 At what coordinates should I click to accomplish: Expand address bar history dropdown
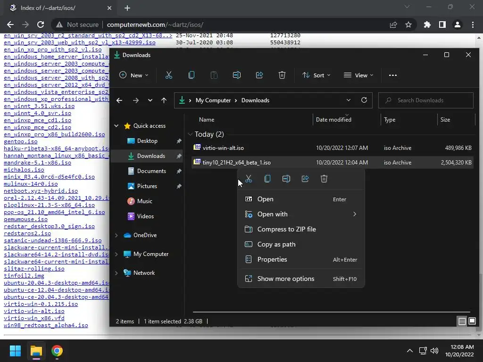coord(349,100)
